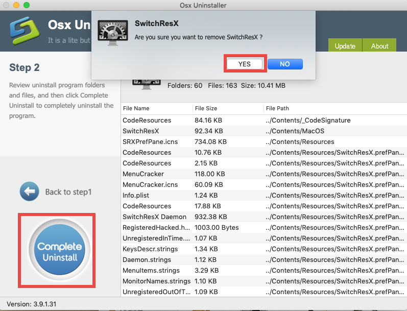Open the About tab
The width and height of the screenshot is (407, 311).
[379, 46]
